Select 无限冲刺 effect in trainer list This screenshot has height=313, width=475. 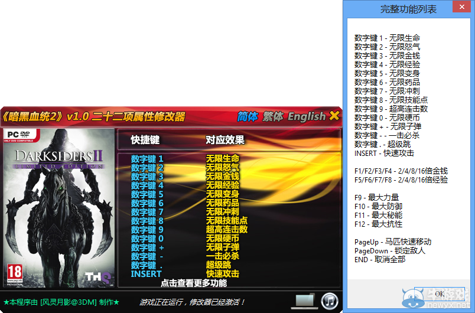point(223,211)
